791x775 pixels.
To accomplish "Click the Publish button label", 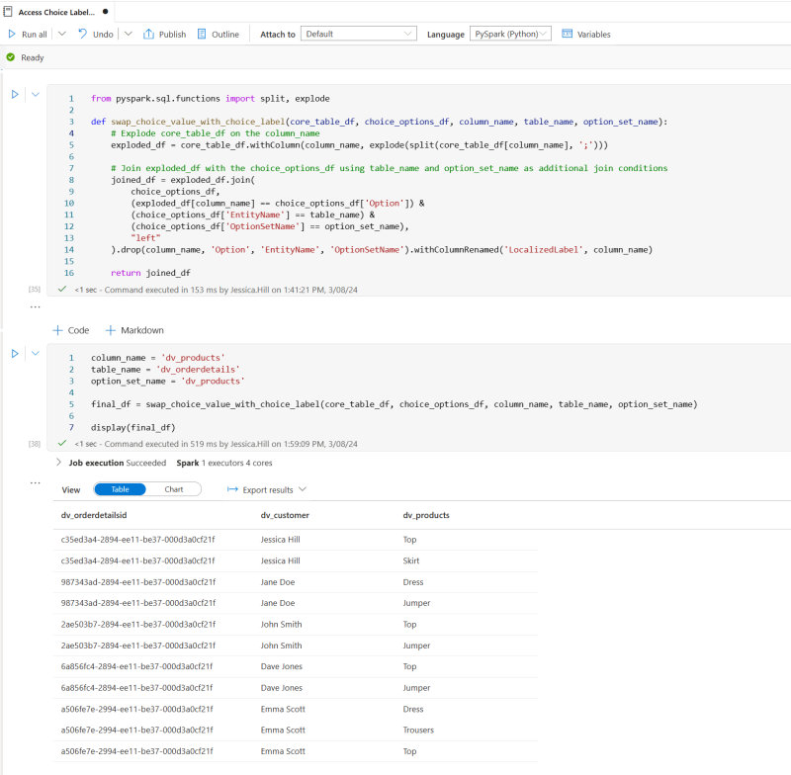I will pyautogui.click(x=172, y=35).
